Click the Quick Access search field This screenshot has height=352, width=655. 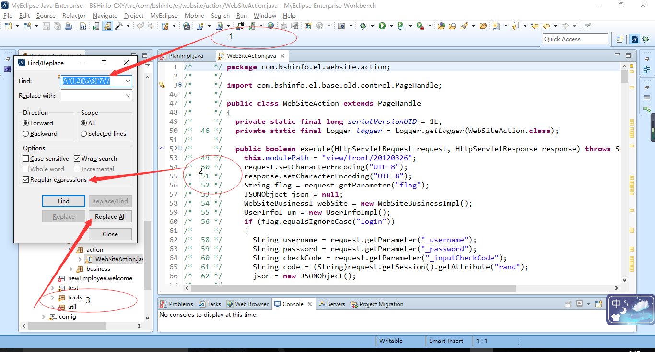575,39
